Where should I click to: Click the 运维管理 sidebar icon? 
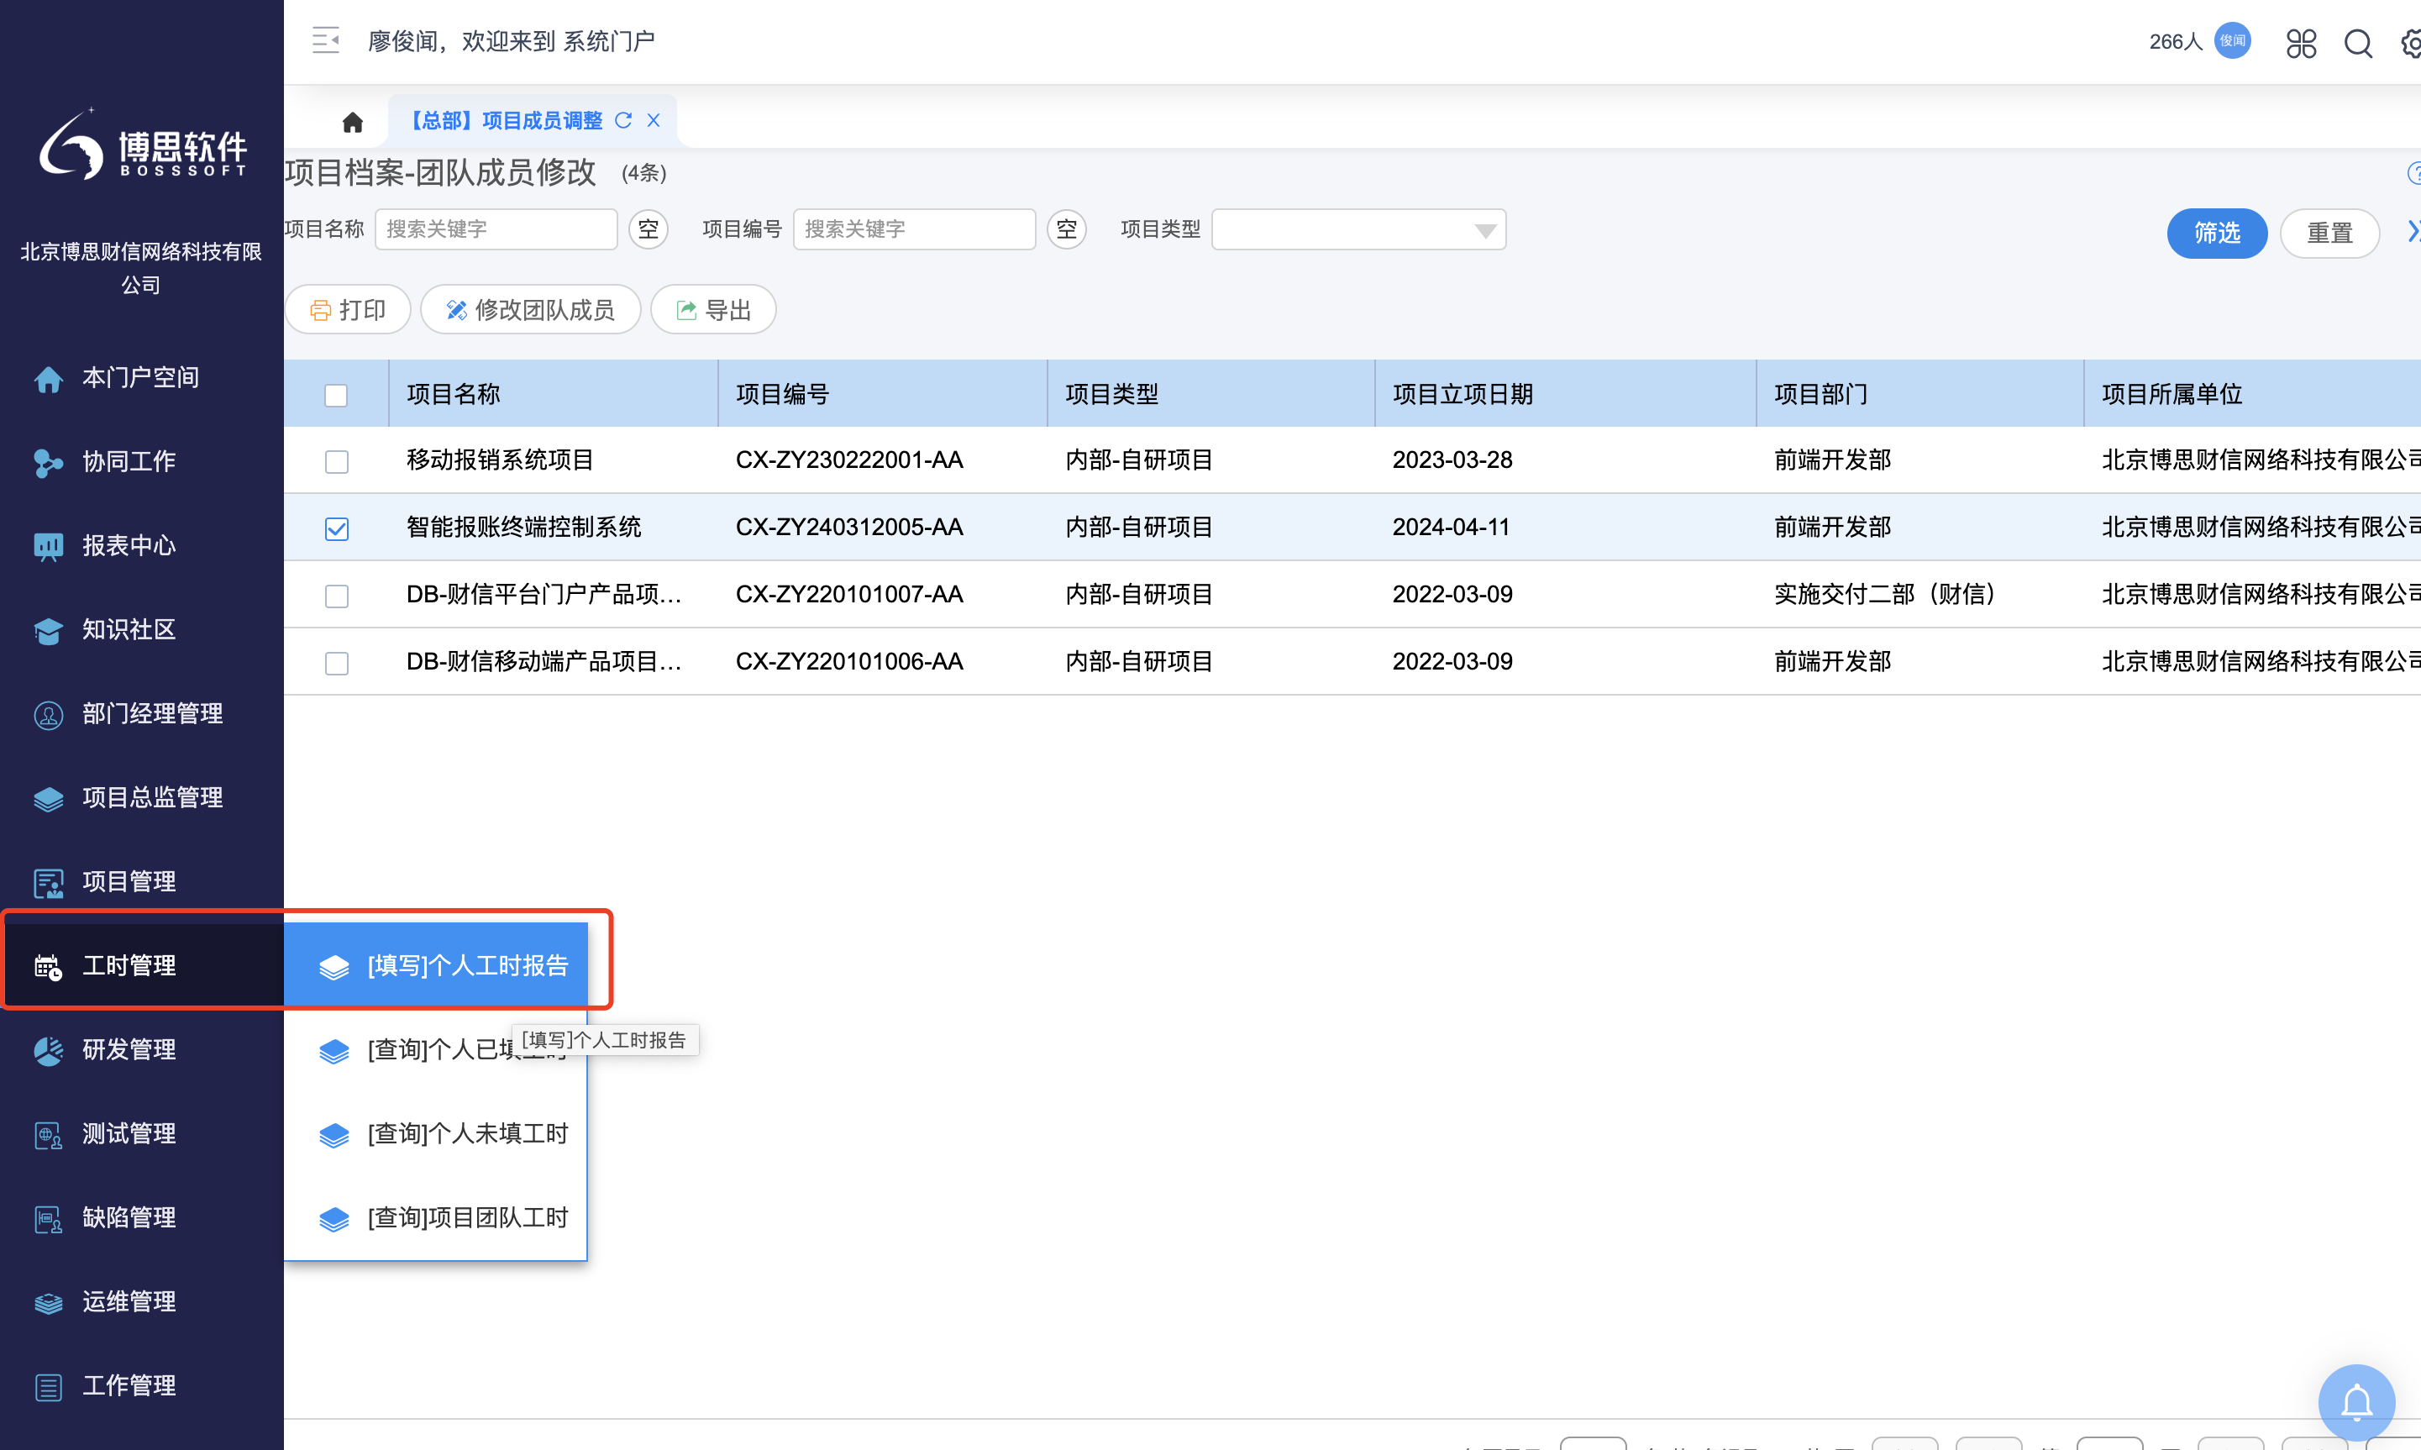tap(48, 1302)
